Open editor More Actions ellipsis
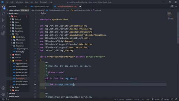 176,6
